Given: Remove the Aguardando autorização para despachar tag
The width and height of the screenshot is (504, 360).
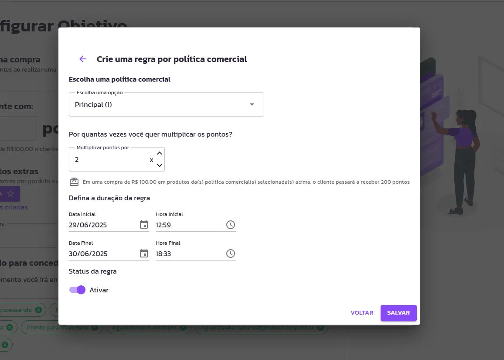Looking at the screenshot, I should 320,328.
